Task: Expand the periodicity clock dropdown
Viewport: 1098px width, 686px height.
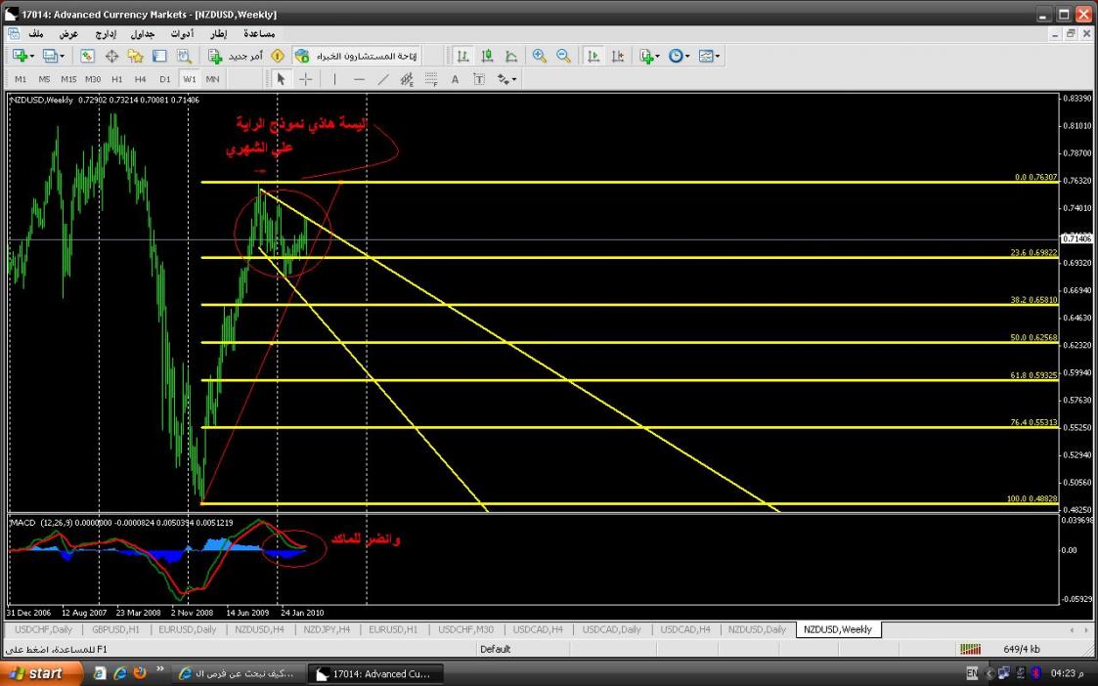Action: pos(680,57)
